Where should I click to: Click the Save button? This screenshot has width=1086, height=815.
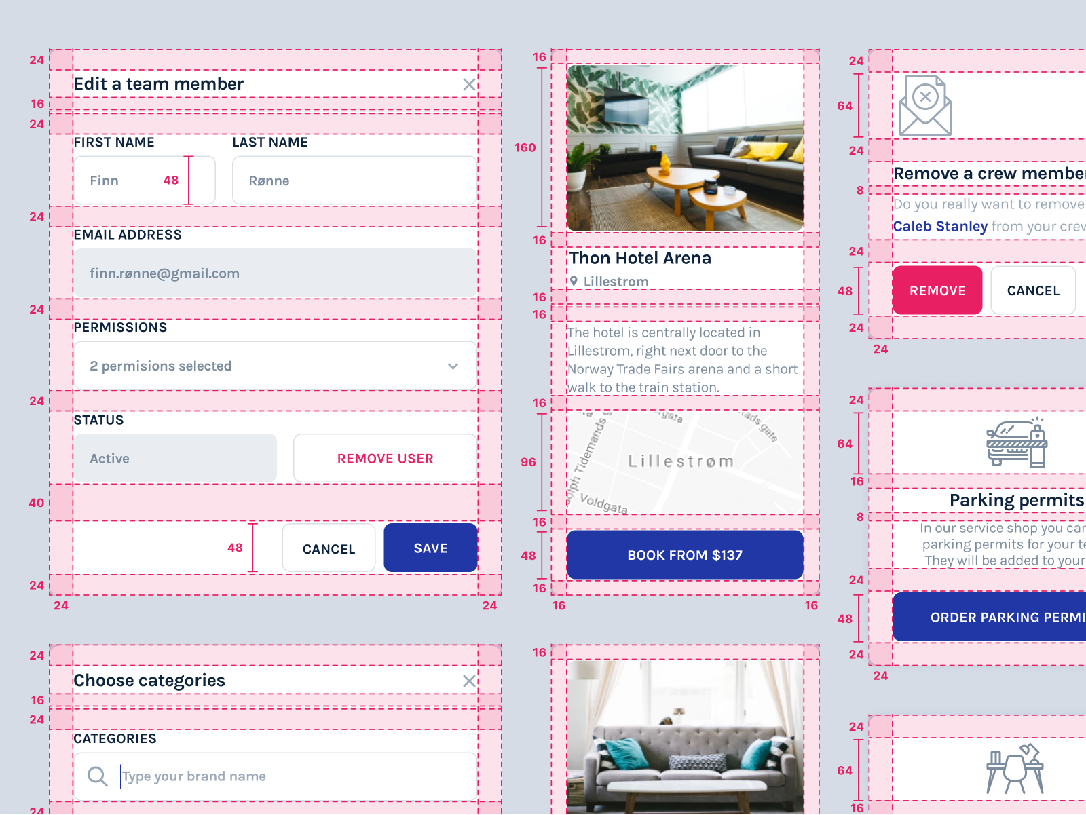pos(430,548)
